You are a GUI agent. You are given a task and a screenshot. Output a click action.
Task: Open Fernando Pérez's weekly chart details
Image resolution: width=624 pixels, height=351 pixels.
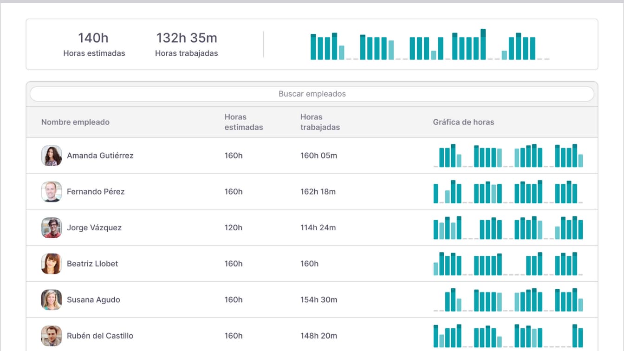point(508,191)
